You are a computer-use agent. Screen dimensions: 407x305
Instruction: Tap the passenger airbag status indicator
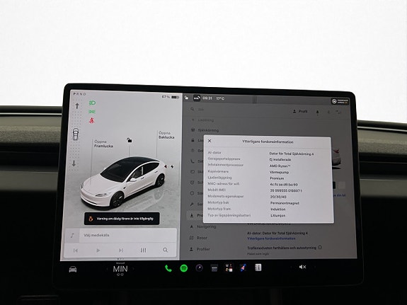340,101
